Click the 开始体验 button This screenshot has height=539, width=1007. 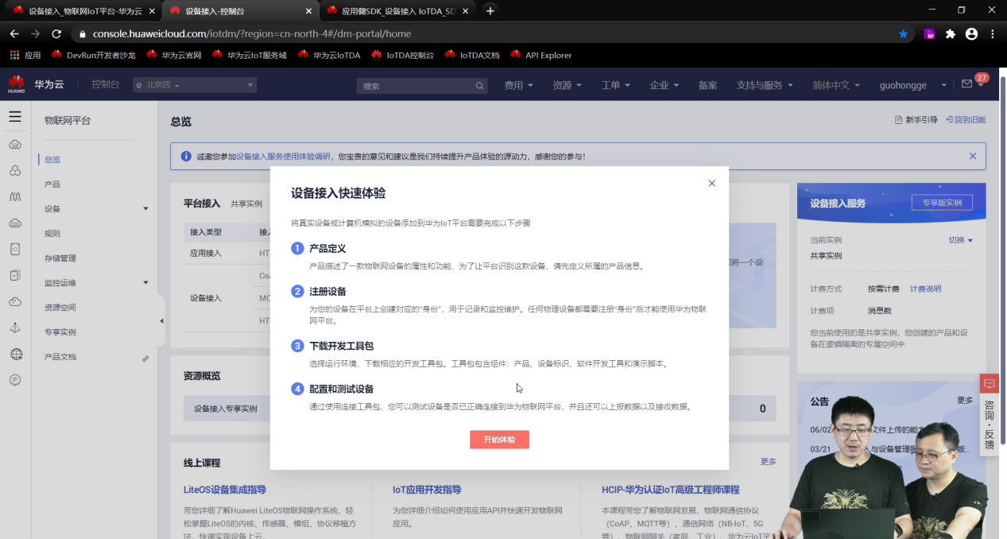click(x=499, y=440)
